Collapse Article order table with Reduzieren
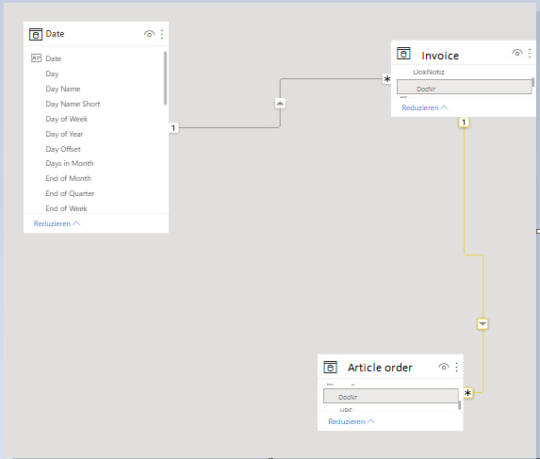The height and width of the screenshot is (459, 540). (x=352, y=421)
